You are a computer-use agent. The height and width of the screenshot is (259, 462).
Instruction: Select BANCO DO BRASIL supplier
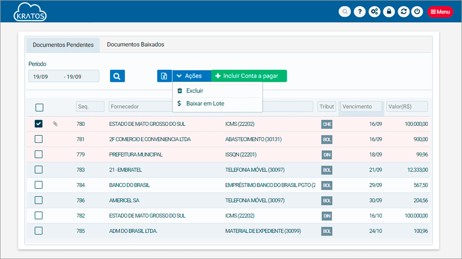point(129,185)
